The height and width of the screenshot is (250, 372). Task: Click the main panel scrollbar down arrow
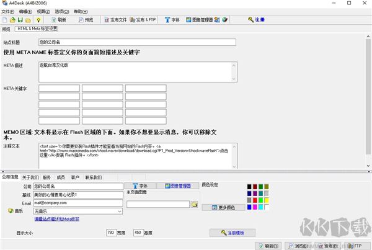(x=368, y=166)
